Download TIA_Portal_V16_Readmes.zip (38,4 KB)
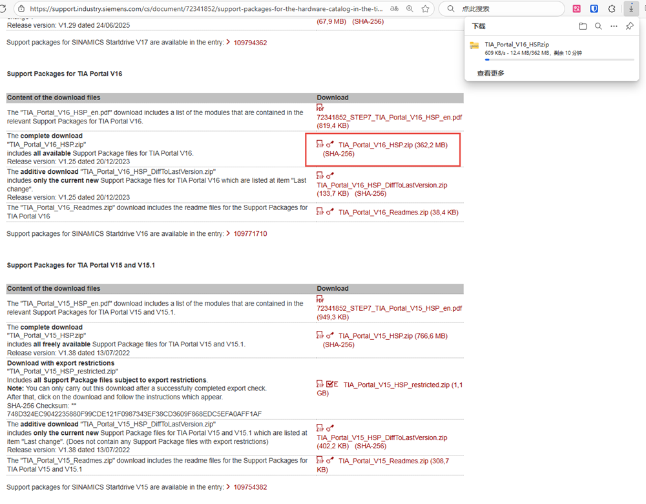This screenshot has height=504, width=646. (399, 213)
